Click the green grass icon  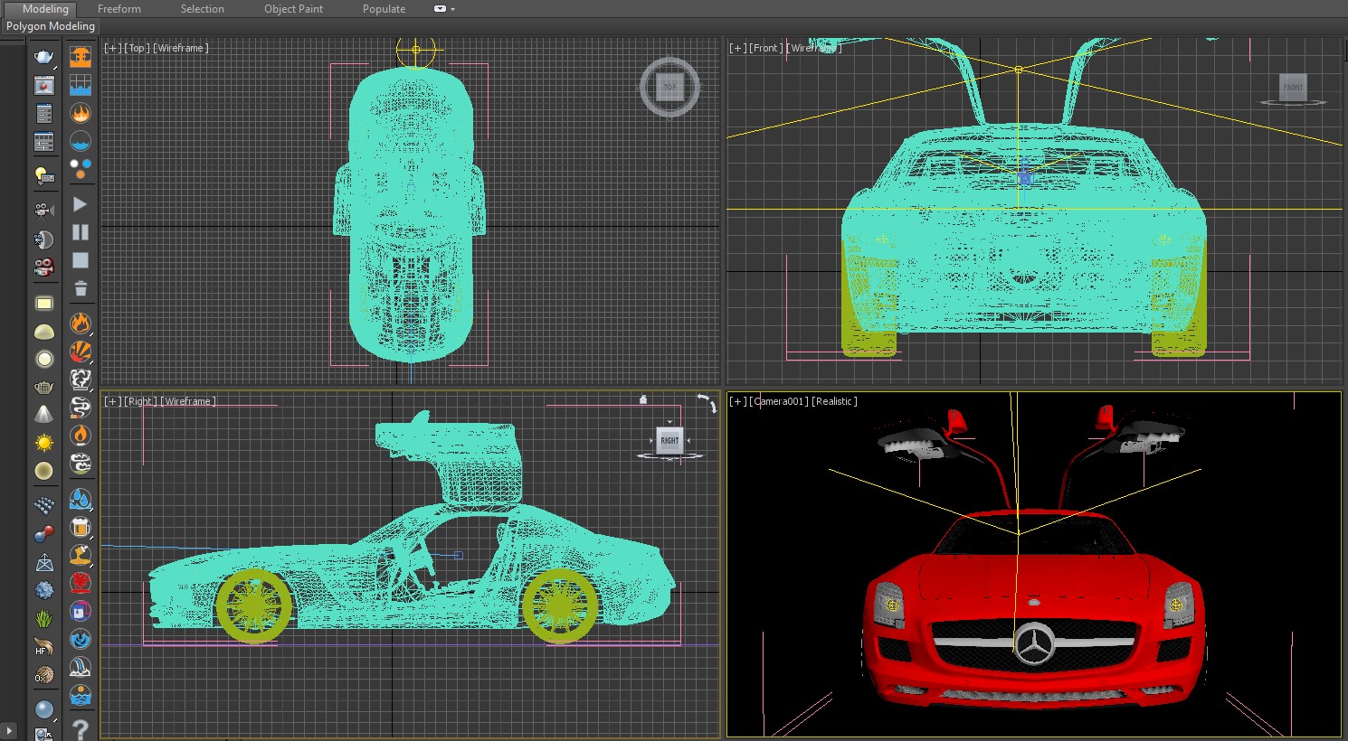tap(43, 619)
